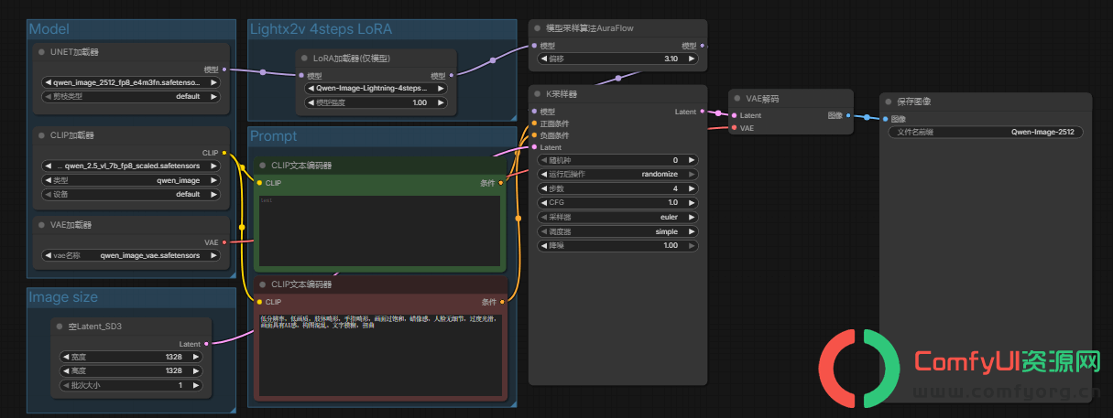
Task: Click the 模型 output socket on AuraFlow node
Action: tap(702, 46)
